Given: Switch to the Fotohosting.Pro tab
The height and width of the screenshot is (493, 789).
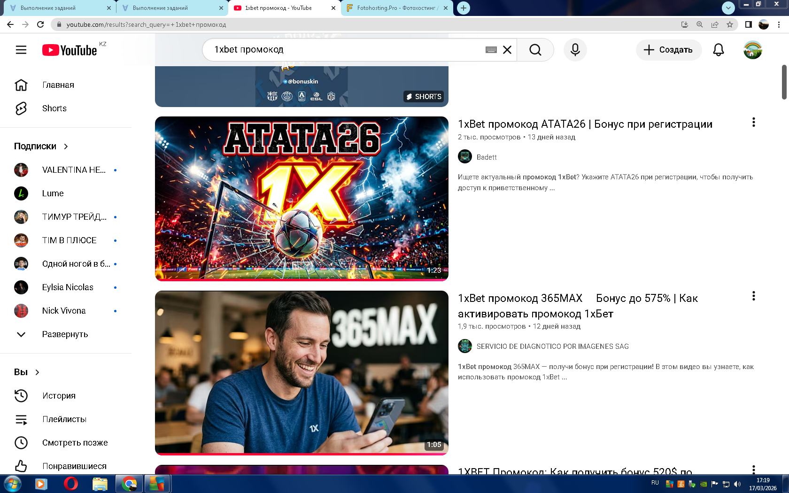Looking at the screenshot, I should [x=396, y=8].
